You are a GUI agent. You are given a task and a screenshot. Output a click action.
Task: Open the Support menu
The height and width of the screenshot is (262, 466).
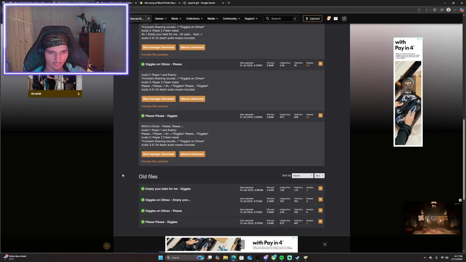coord(251,19)
